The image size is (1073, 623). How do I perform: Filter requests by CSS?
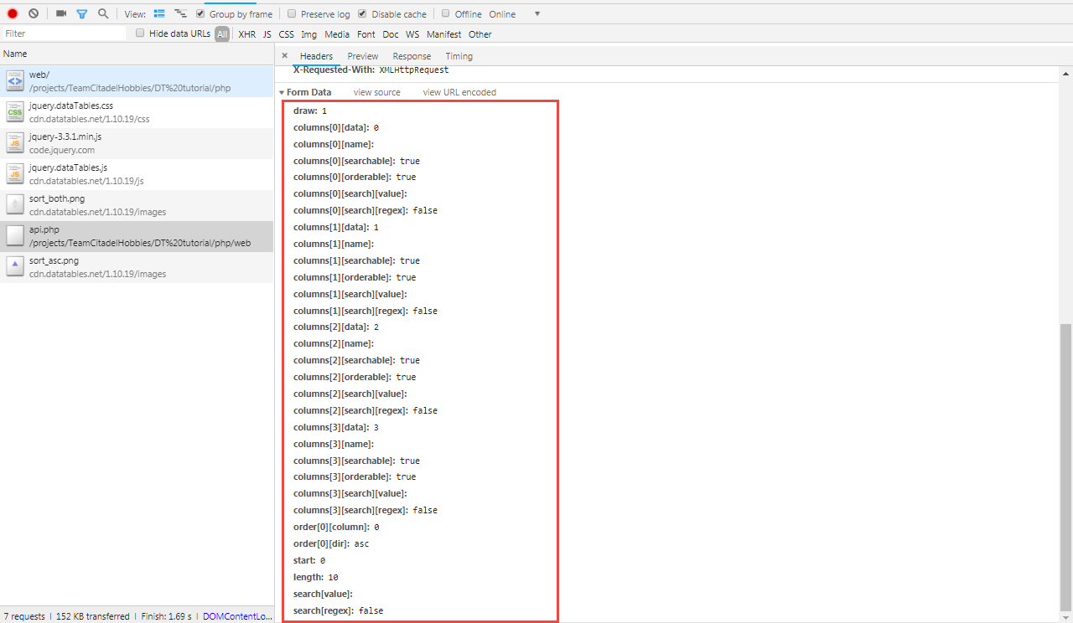(x=287, y=34)
